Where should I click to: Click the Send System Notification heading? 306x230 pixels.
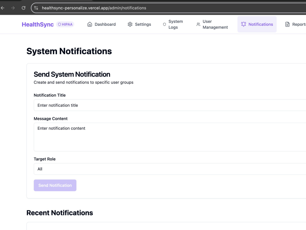72,74
